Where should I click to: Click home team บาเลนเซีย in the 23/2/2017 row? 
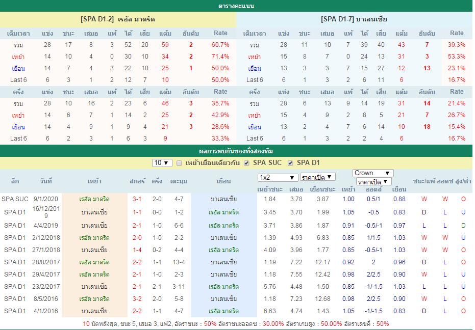click(x=94, y=286)
